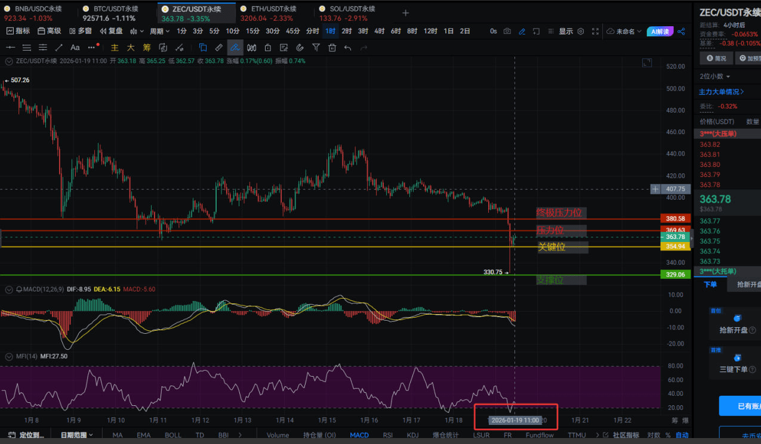
Task: Select the trash delete drawings icon
Action: (332, 48)
